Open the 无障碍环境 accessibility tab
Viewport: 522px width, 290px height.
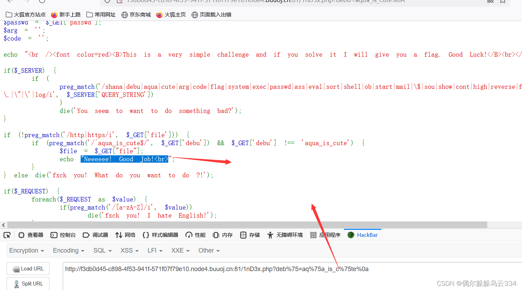[x=285, y=235]
